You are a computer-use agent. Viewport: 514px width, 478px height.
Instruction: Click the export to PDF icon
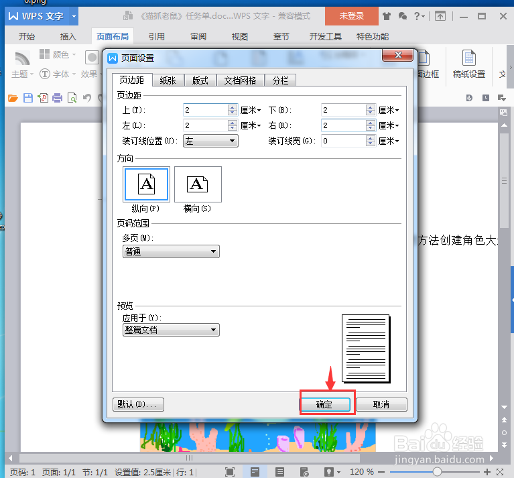tap(43, 98)
